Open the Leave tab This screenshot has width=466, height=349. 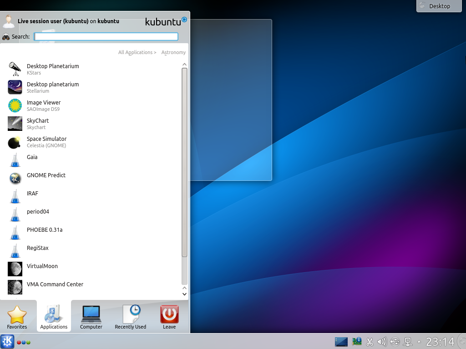point(169,316)
